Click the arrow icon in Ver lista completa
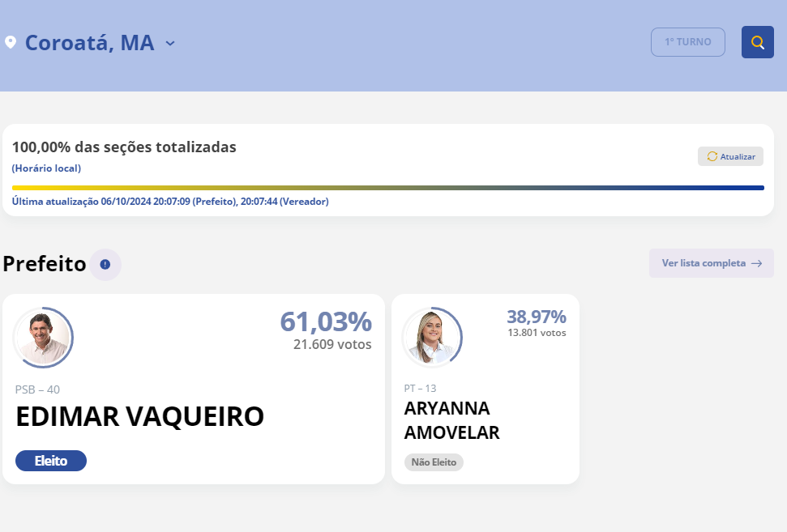This screenshot has height=532, width=787. 756,263
